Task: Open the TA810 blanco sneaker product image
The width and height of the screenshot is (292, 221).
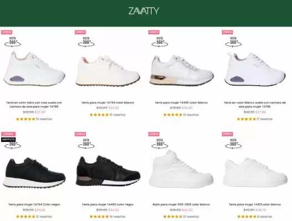Action: coord(255,172)
